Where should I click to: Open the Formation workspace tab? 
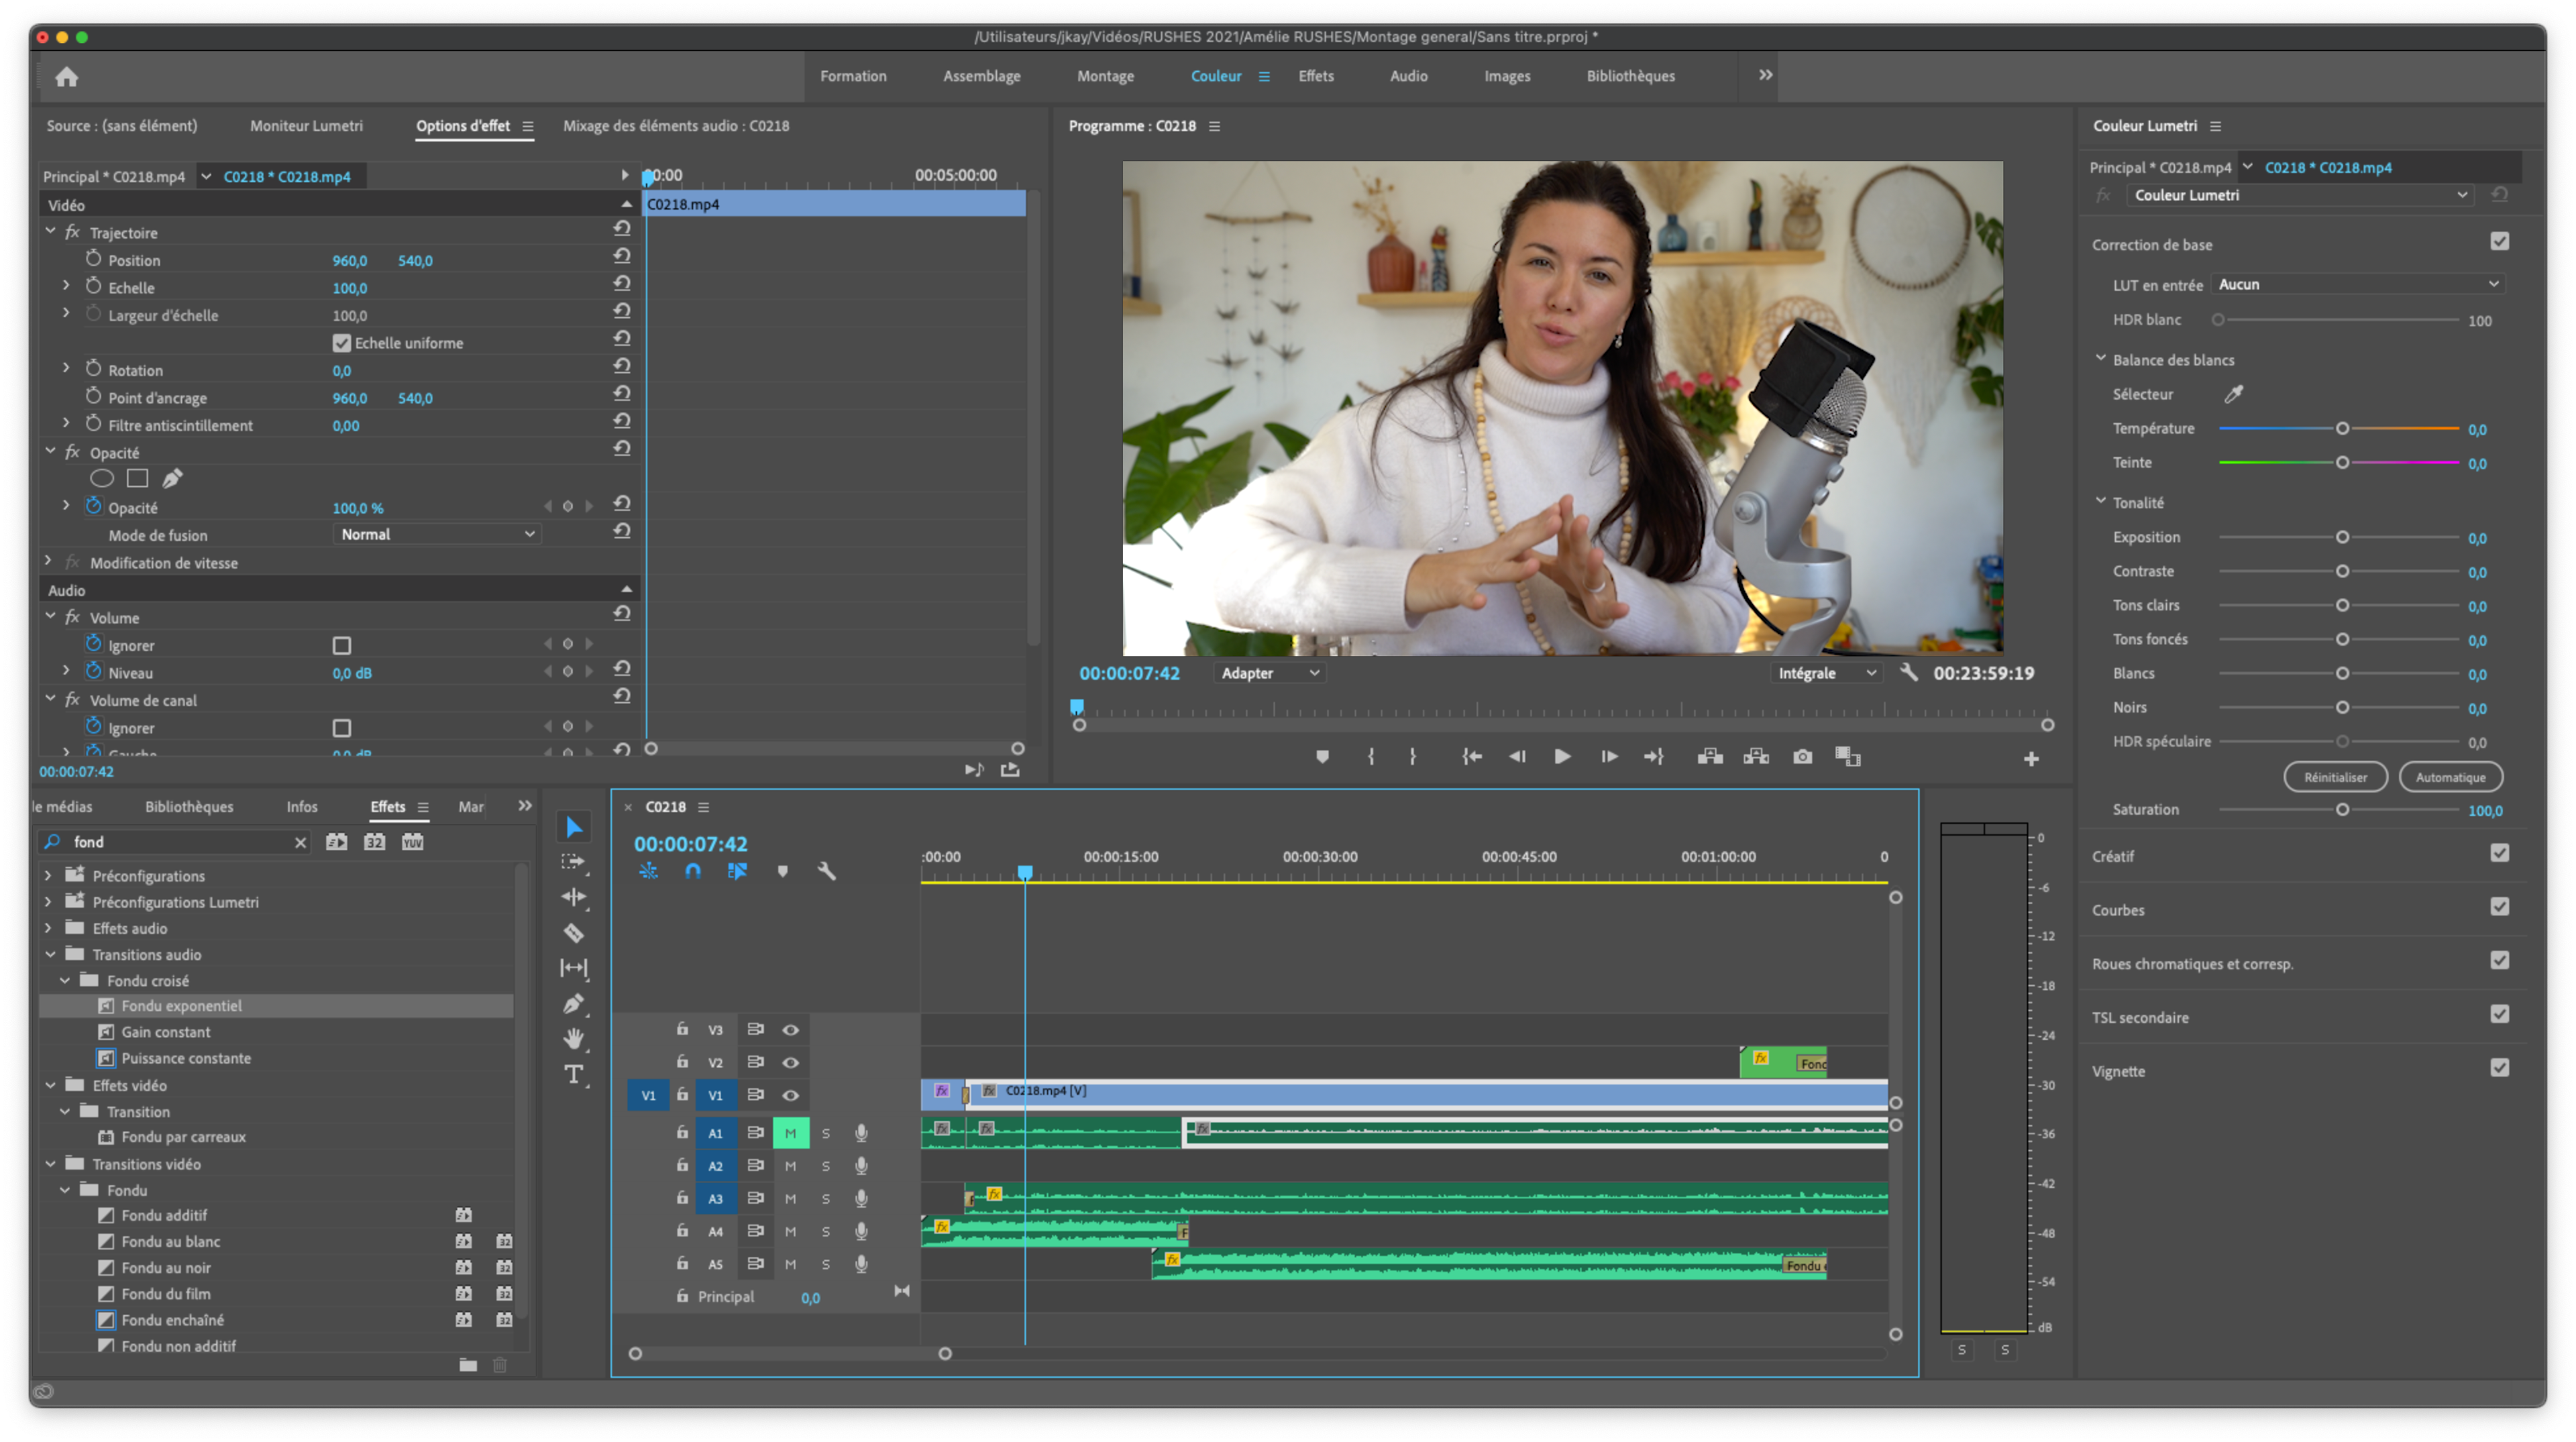pos(853,76)
